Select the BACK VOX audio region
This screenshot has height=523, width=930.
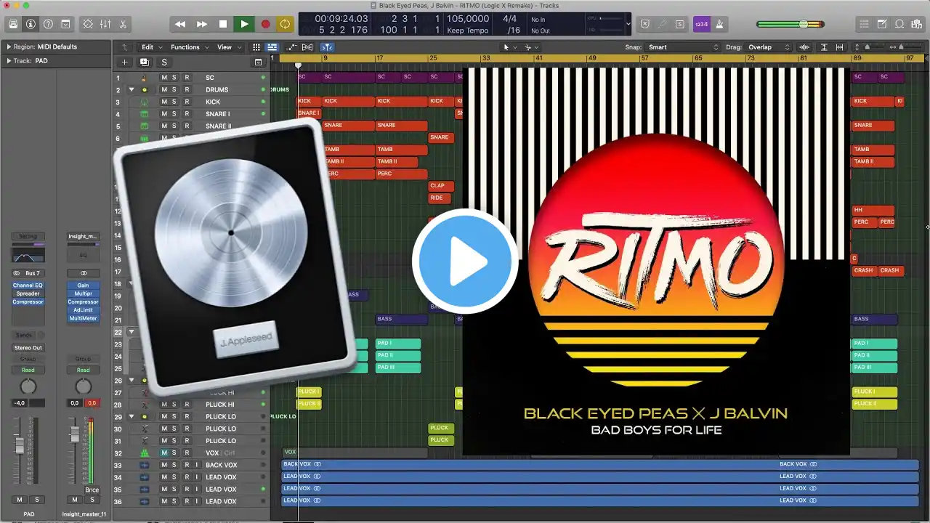(599, 465)
